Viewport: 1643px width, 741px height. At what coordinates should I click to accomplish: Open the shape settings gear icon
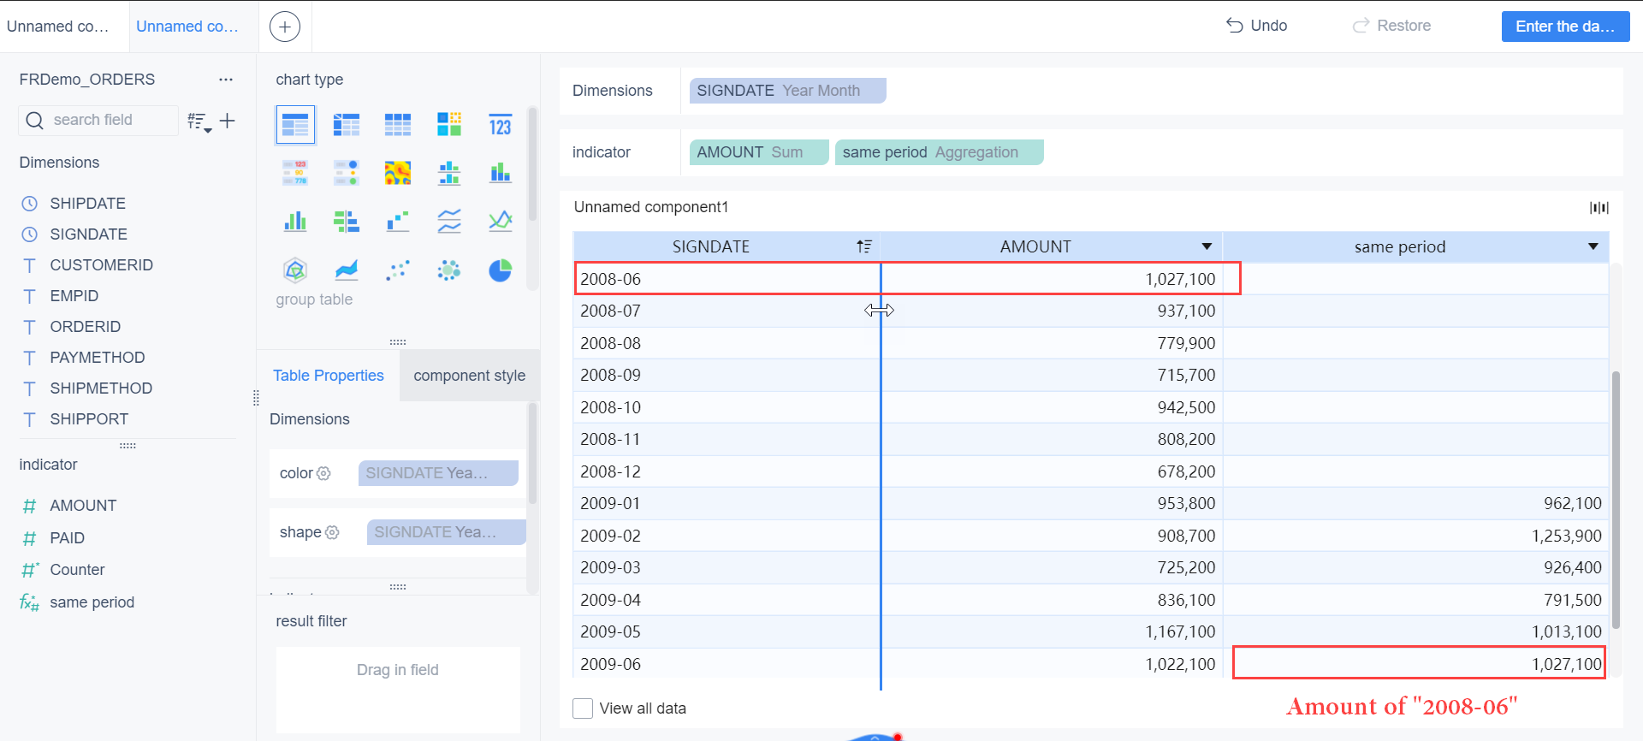[x=332, y=532]
